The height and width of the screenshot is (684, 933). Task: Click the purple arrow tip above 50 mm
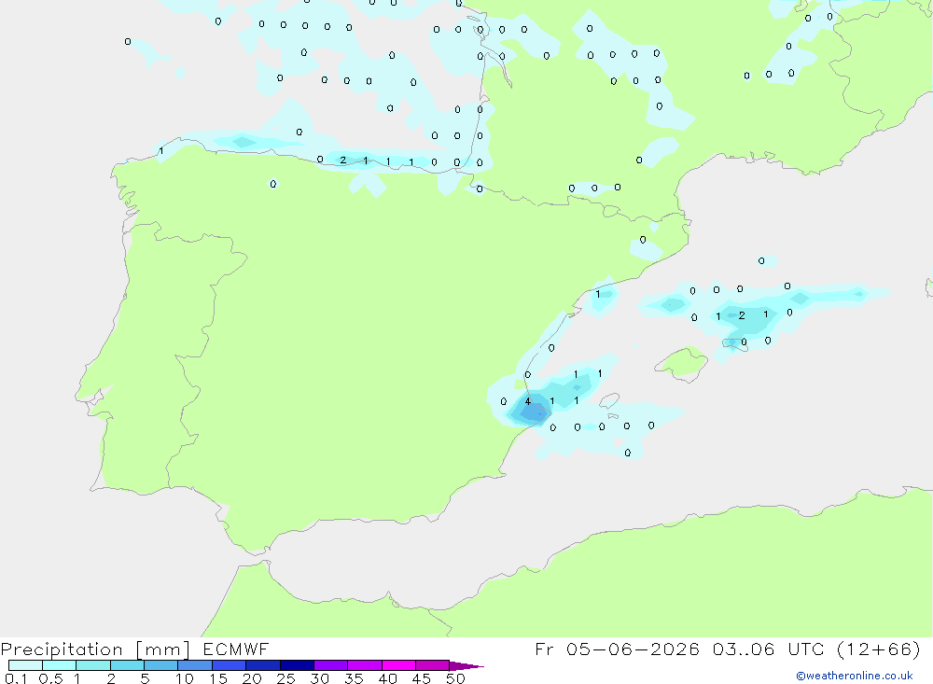[x=466, y=666]
